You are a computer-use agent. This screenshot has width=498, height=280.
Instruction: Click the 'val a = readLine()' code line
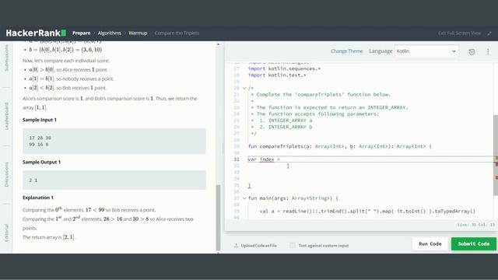pyautogui.click(x=367, y=211)
